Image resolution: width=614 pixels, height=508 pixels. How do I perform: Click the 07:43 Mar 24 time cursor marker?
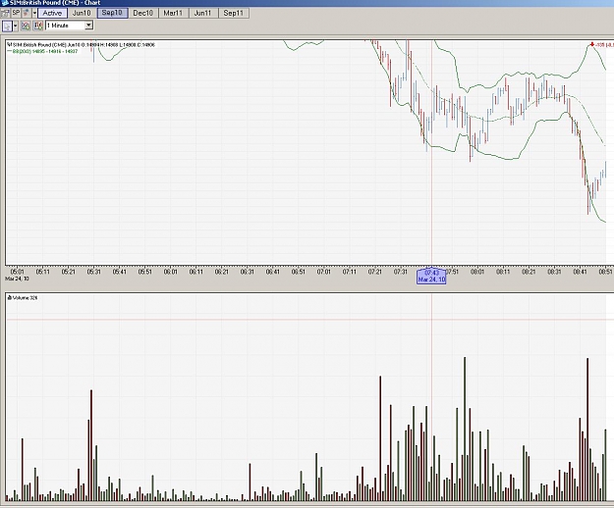431,276
